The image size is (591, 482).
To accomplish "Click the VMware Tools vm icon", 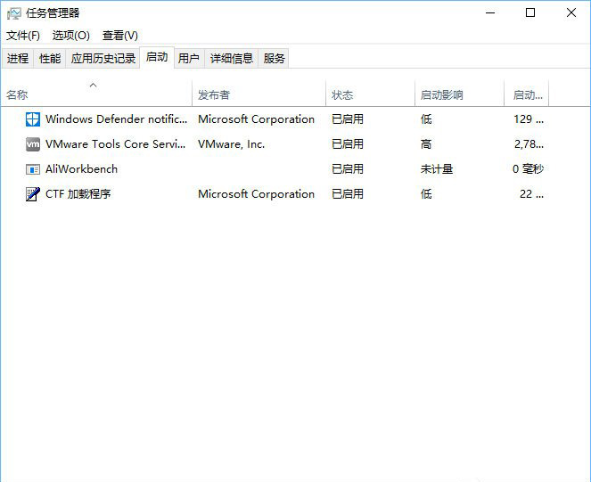I will [x=33, y=144].
